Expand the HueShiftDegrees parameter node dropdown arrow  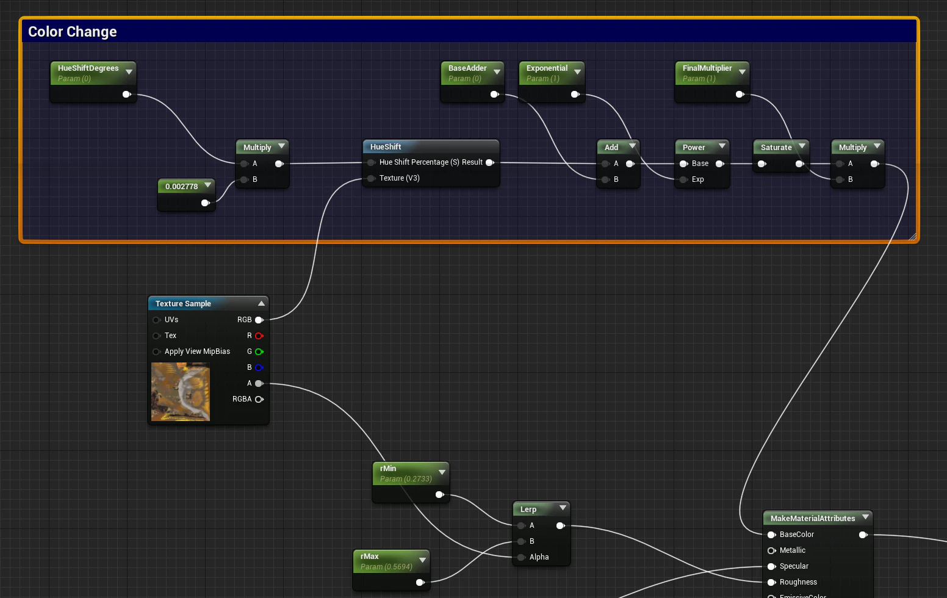tap(129, 72)
